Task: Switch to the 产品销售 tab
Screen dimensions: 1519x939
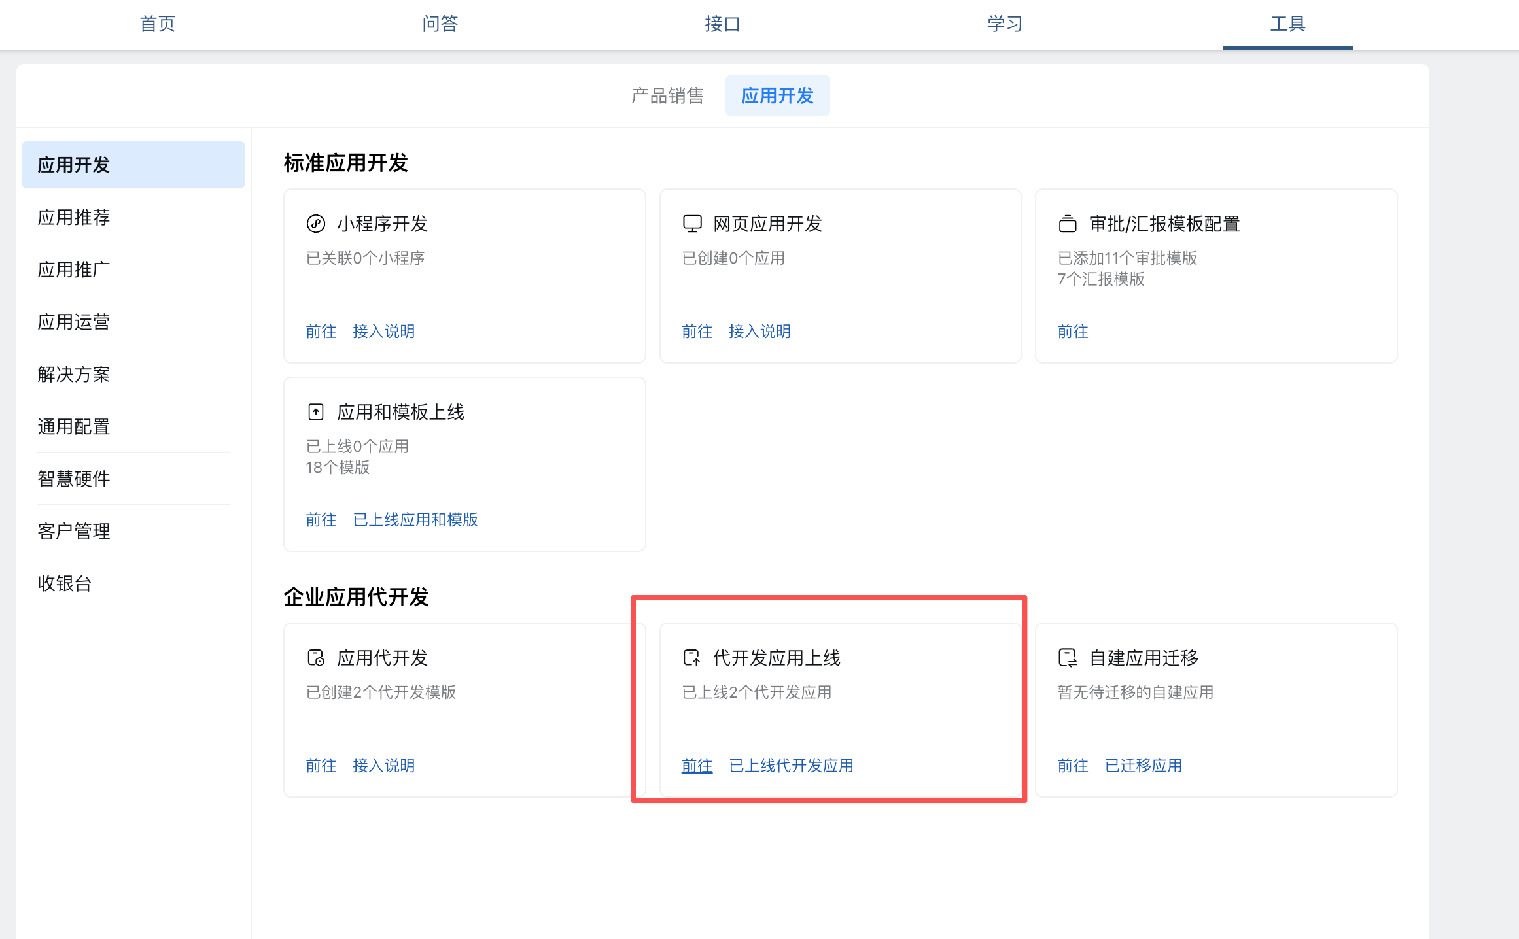Action: (x=667, y=96)
